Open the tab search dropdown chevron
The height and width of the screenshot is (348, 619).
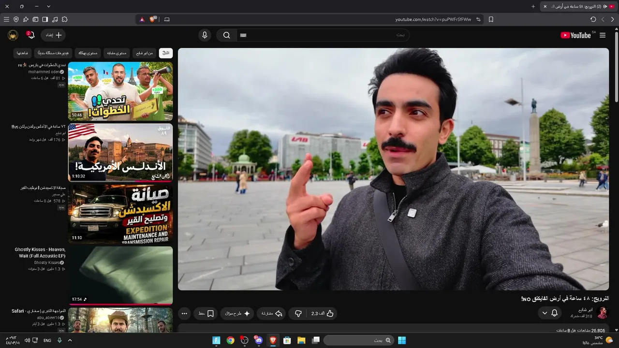point(48,6)
